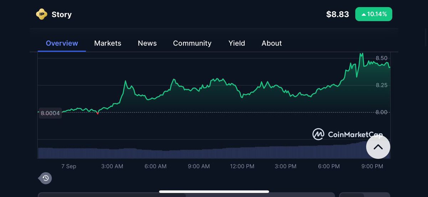This screenshot has width=428, height=197.
Task: Tap the iOS home indicator bar
Action: coord(214,191)
